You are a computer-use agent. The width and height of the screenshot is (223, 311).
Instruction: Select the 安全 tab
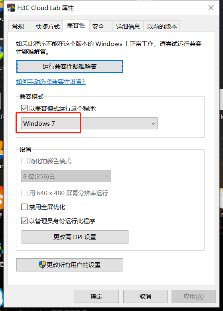pos(98,26)
